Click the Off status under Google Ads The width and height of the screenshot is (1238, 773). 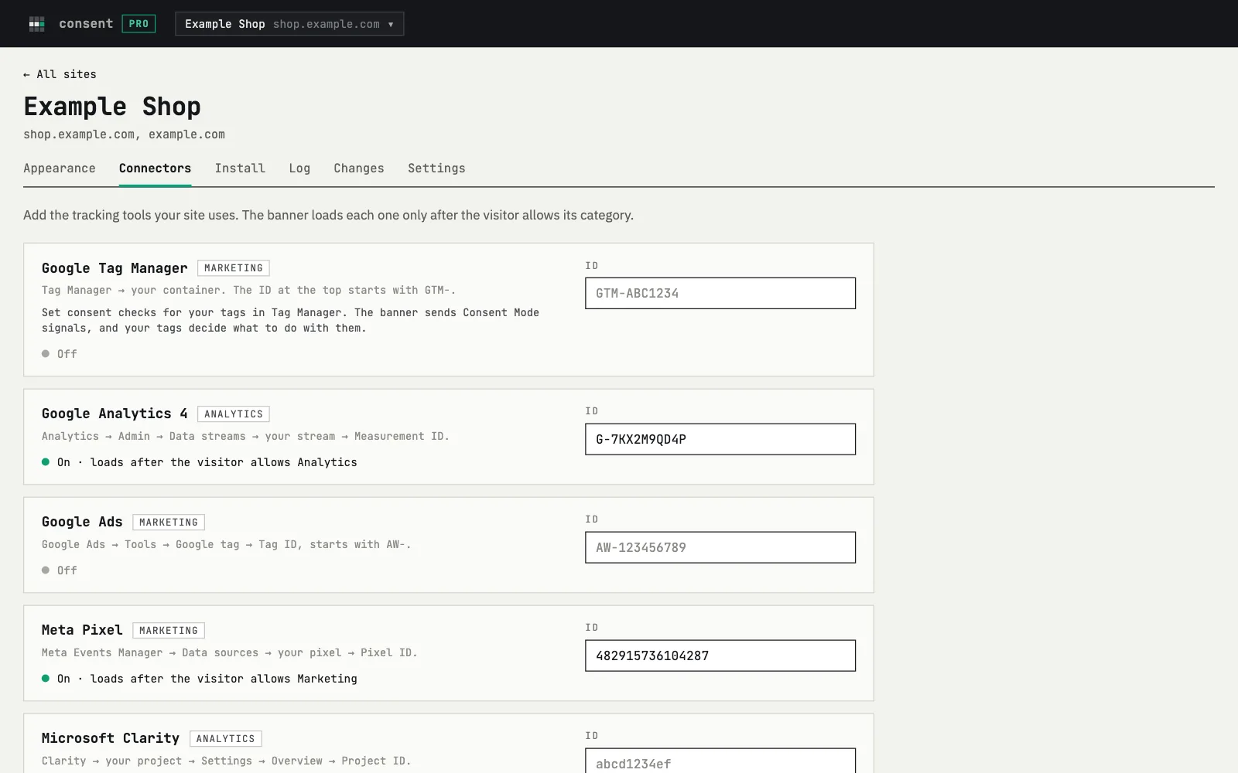coord(60,570)
